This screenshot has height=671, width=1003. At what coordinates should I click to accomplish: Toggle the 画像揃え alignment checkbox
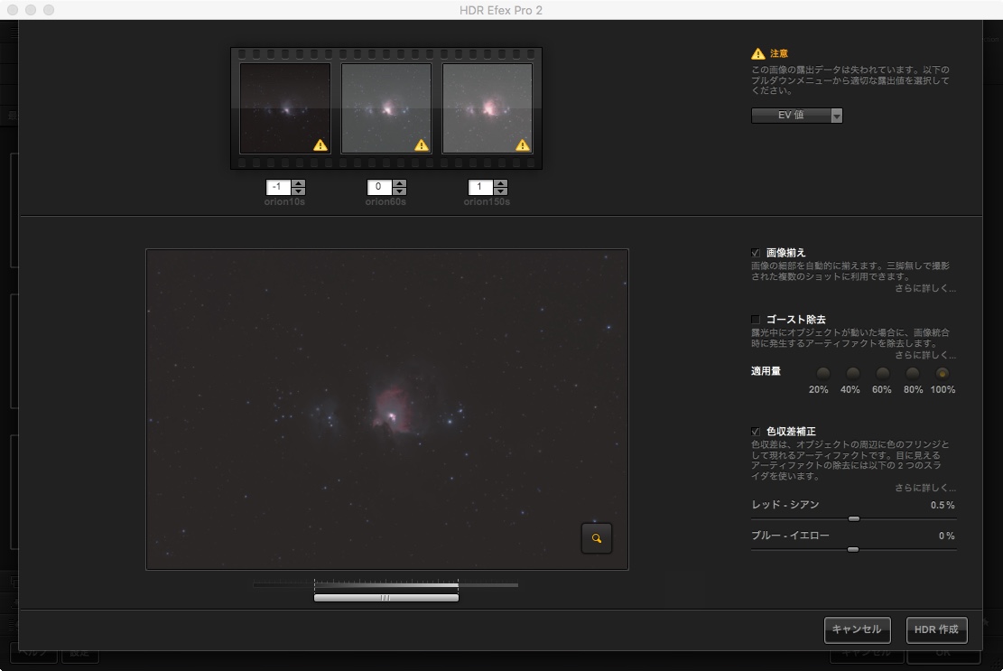tap(756, 253)
